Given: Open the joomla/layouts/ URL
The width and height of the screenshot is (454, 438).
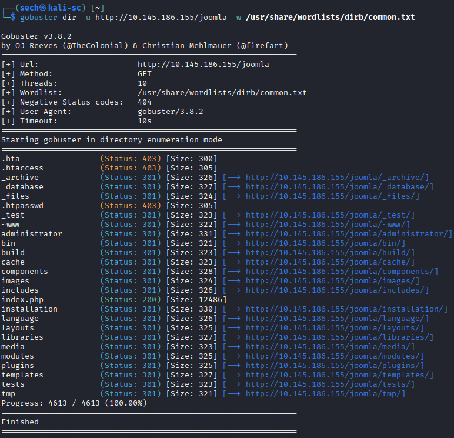Looking at the screenshot, I should (x=333, y=328).
